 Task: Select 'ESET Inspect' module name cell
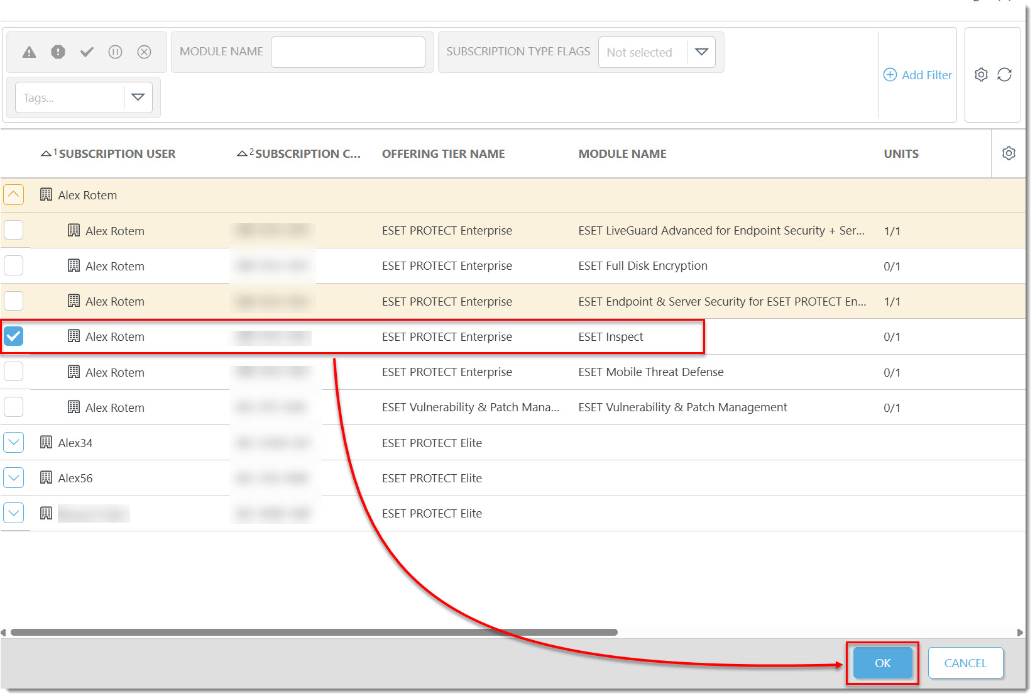(610, 336)
